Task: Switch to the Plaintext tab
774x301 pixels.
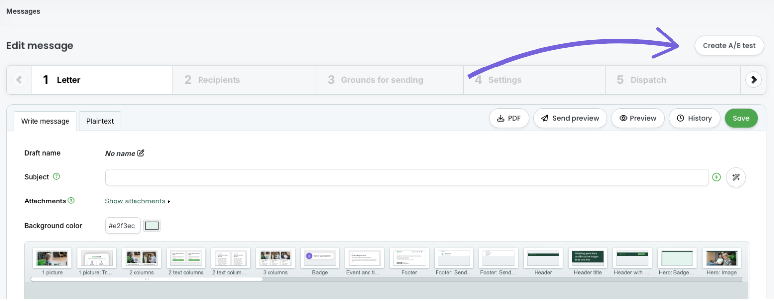Action: coord(100,121)
